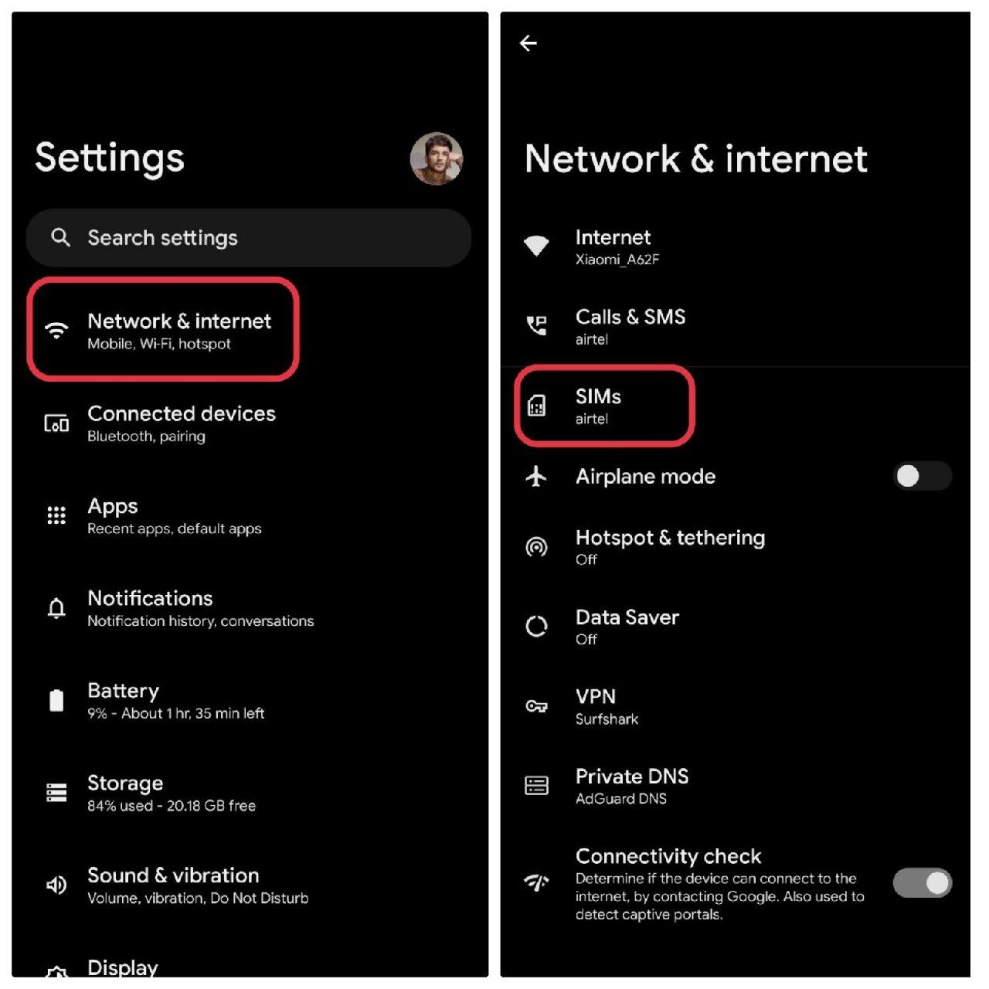Open Connected devices settings
The width and height of the screenshot is (989, 989).
pyautogui.click(x=250, y=423)
